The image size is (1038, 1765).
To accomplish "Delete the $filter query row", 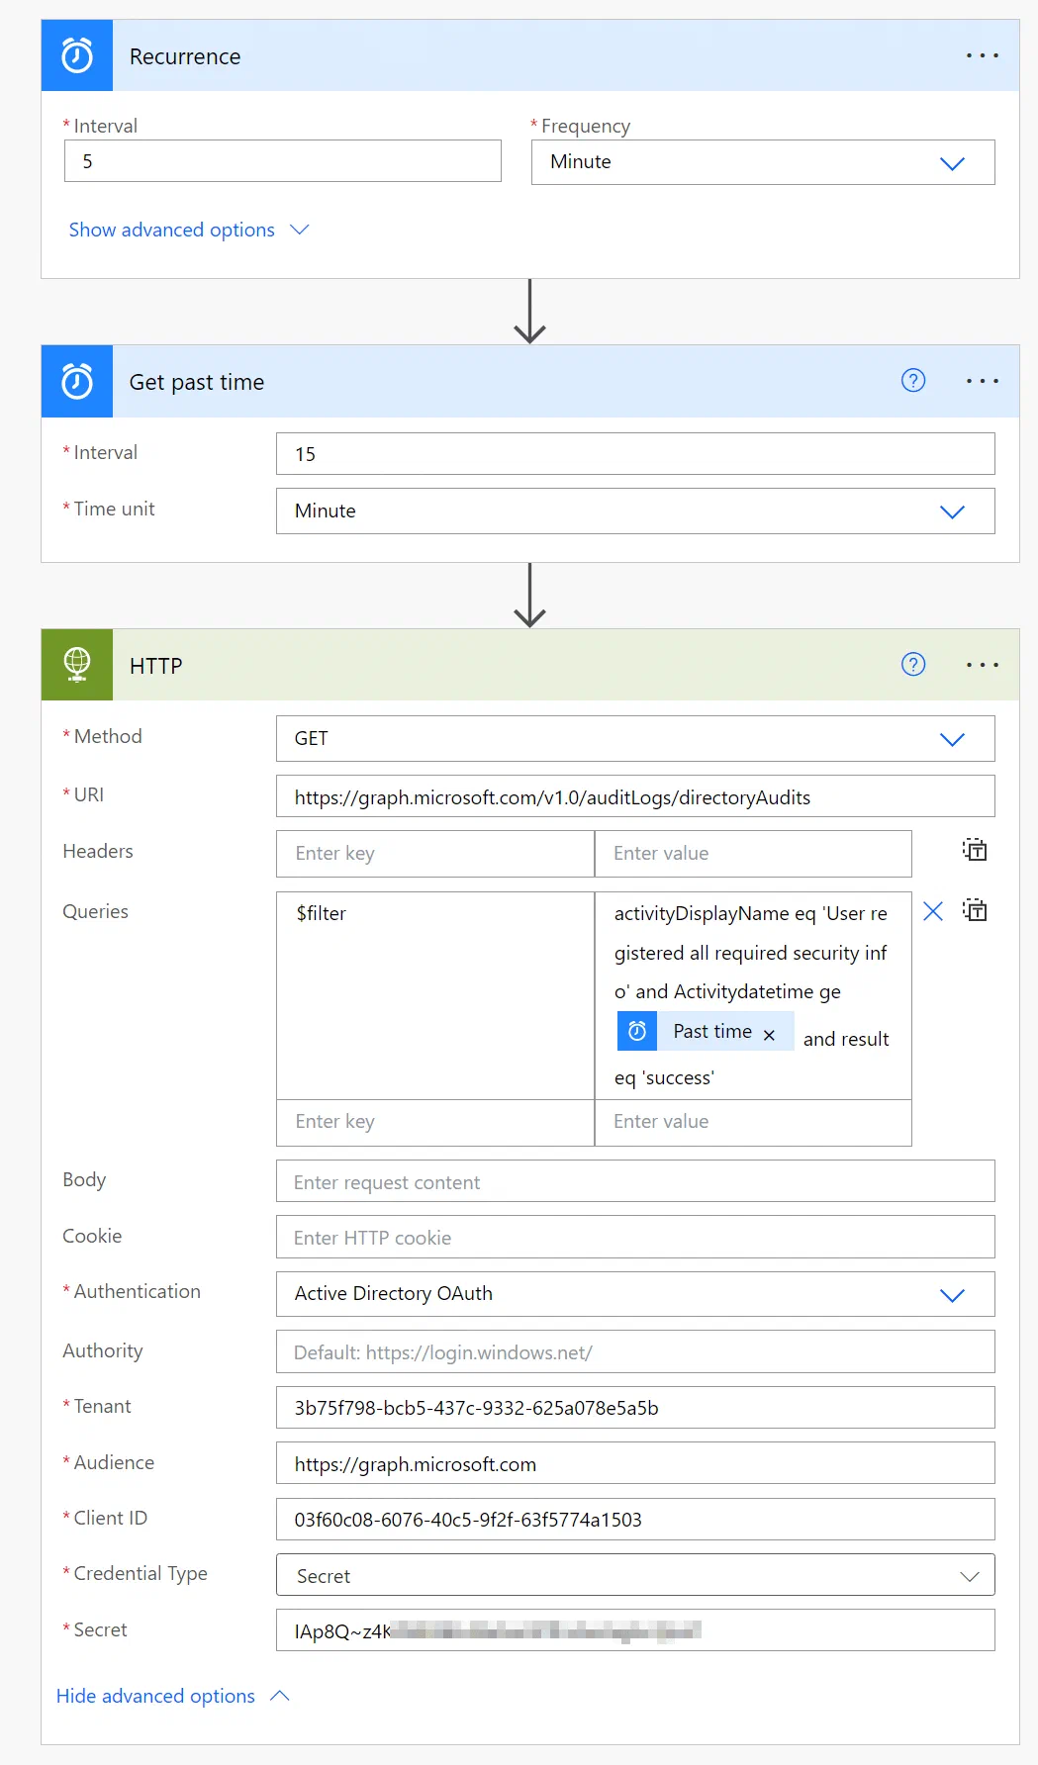I will 933,911.
